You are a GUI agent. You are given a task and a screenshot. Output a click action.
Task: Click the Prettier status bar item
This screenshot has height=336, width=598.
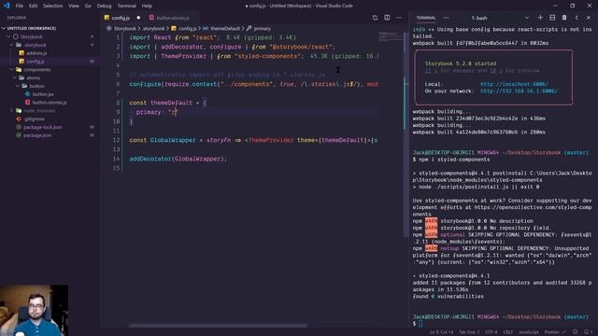coord(554,332)
